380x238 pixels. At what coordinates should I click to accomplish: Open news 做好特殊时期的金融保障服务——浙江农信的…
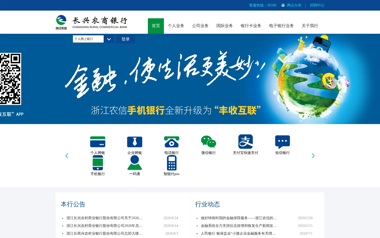[x=239, y=218]
